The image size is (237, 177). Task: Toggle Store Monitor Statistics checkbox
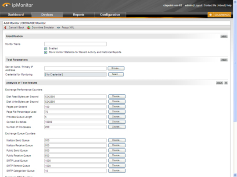point(46,52)
